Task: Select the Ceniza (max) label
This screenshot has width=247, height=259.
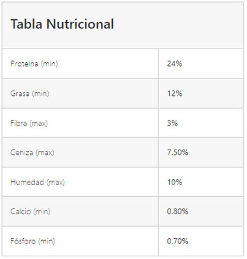Action: click(x=32, y=153)
